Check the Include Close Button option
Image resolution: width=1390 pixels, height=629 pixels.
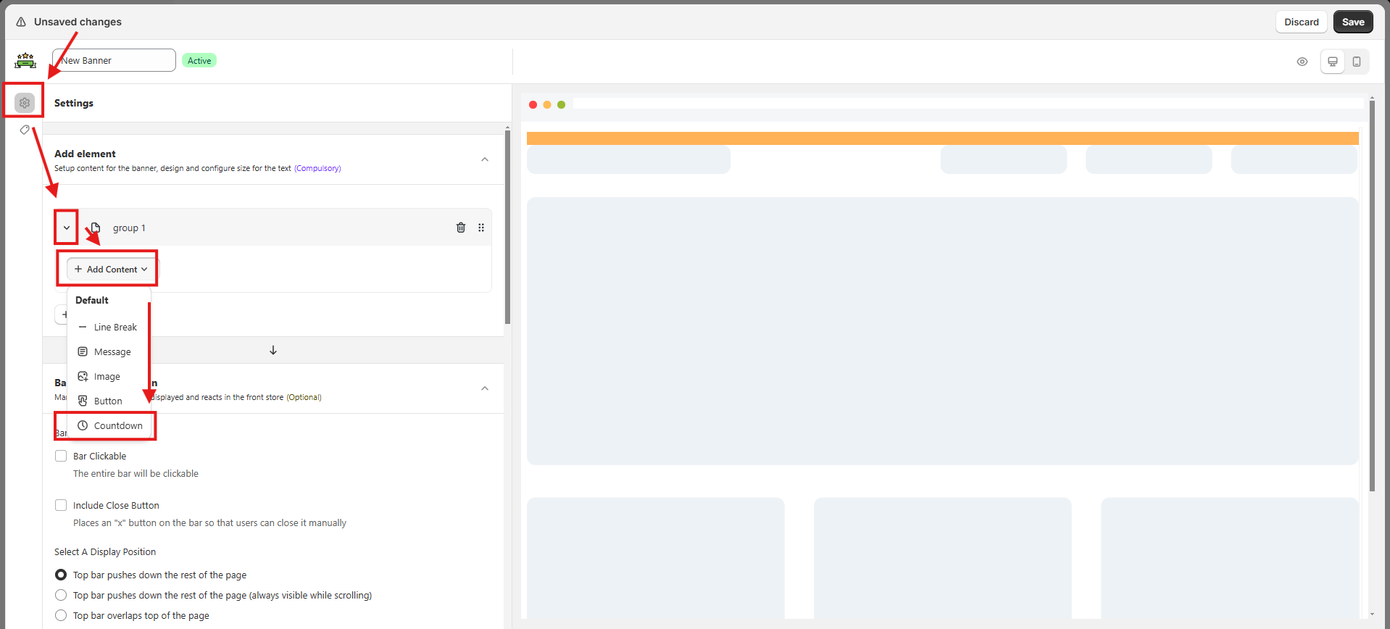[61, 505]
